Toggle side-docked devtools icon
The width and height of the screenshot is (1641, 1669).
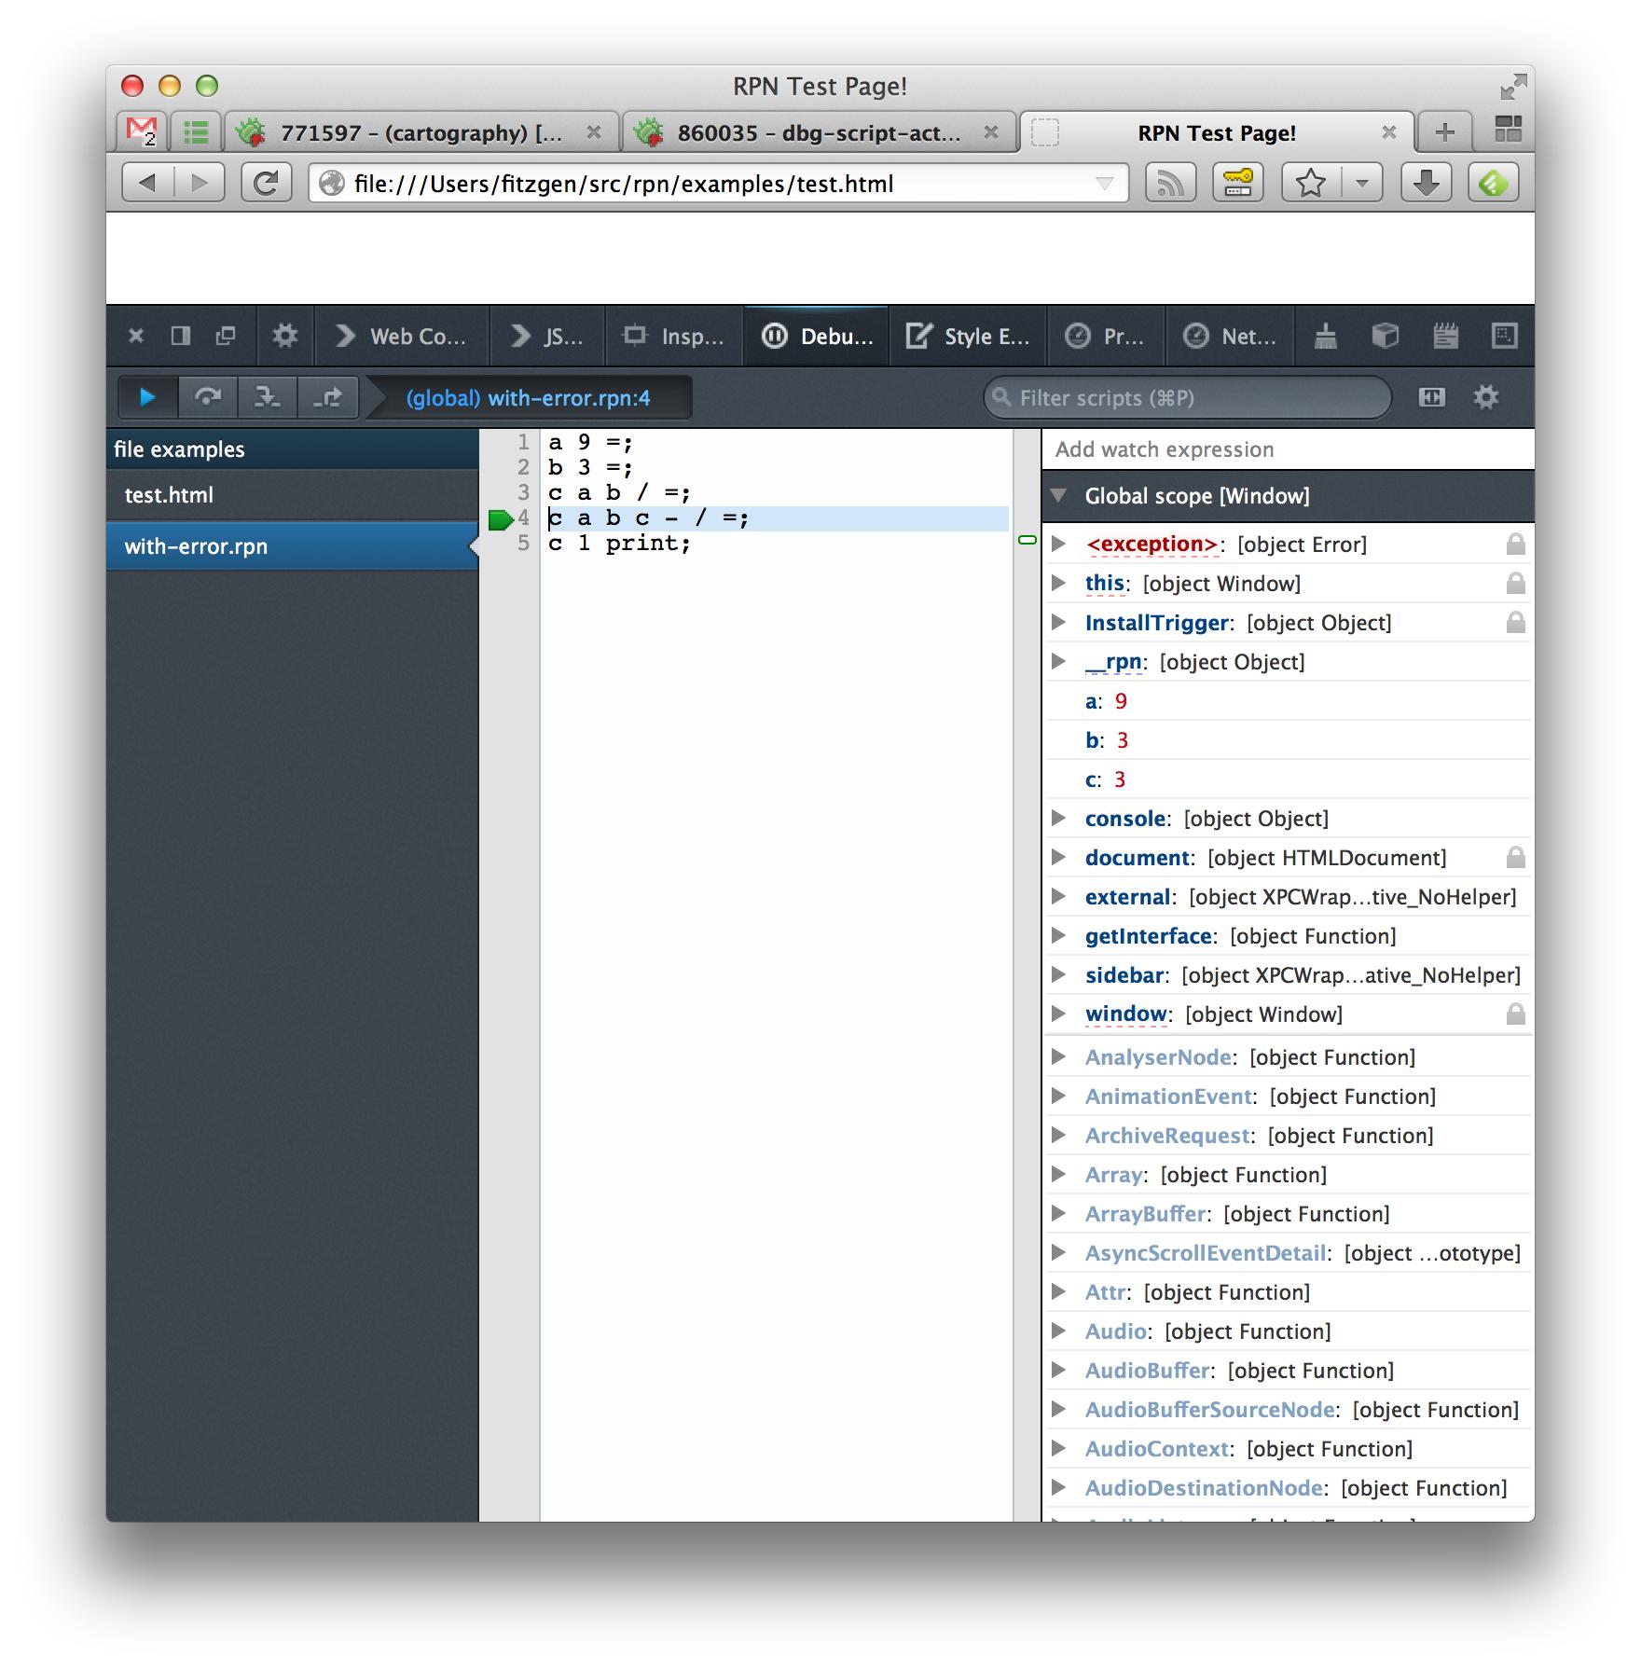click(x=181, y=336)
